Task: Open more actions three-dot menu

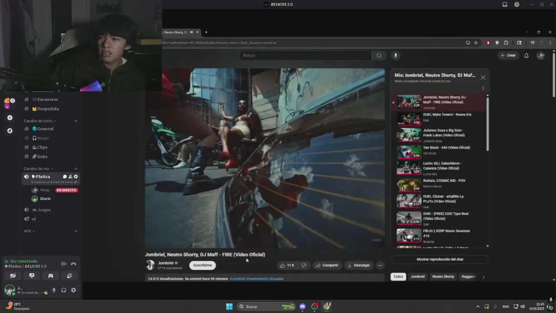Action: [x=380, y=265]
